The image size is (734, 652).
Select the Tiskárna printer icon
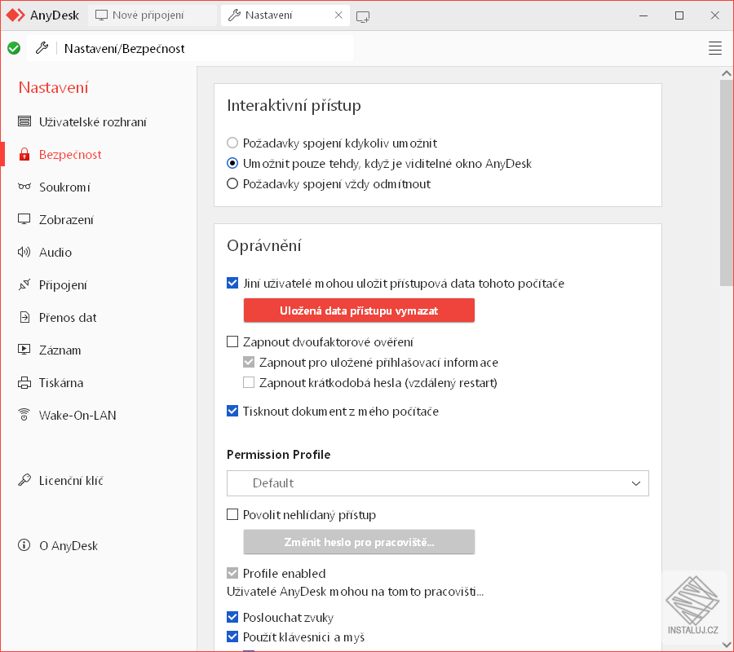(x=24, y=382)
